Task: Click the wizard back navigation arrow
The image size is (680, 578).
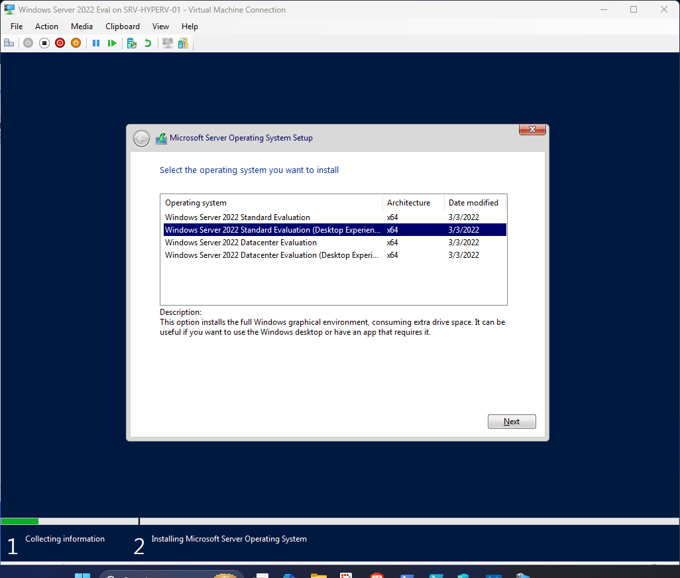Action: click(141, 139)
